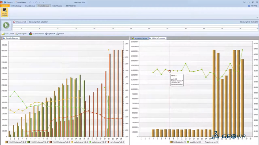This screenshot has height=145, width=259.
Task: Click the redo arrow in the quick access bar
Action: pyautogui.click(x=36, y=2)
